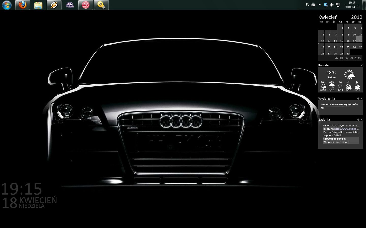Open the network connection tray icon
The image size is (366, 228).
click(338, 5)
